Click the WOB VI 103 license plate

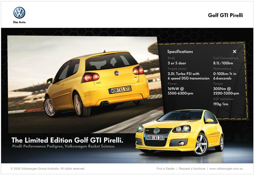pyautogui.click(x=155, y=138)
